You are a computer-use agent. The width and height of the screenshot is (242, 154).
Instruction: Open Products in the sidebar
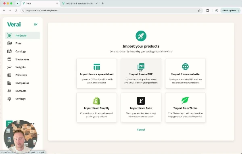click(x=23, y=35)
